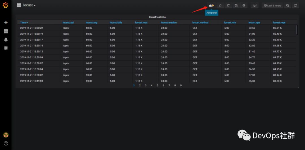
Task: Open the Dashboards icon in sidebar
Action: (x=6, y=31)
